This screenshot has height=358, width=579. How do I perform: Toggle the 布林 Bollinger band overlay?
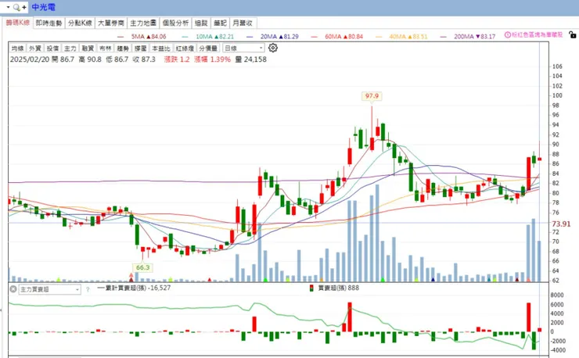[106, 48]
